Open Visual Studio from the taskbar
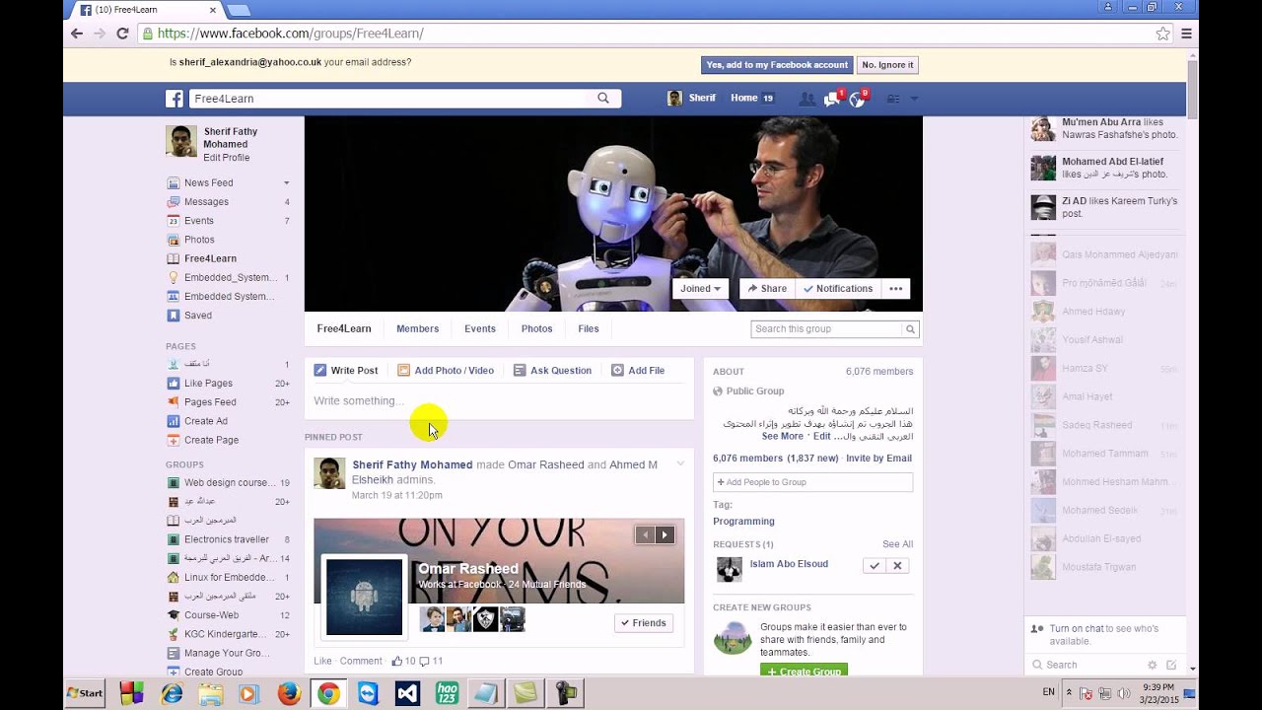 [408, 693]
